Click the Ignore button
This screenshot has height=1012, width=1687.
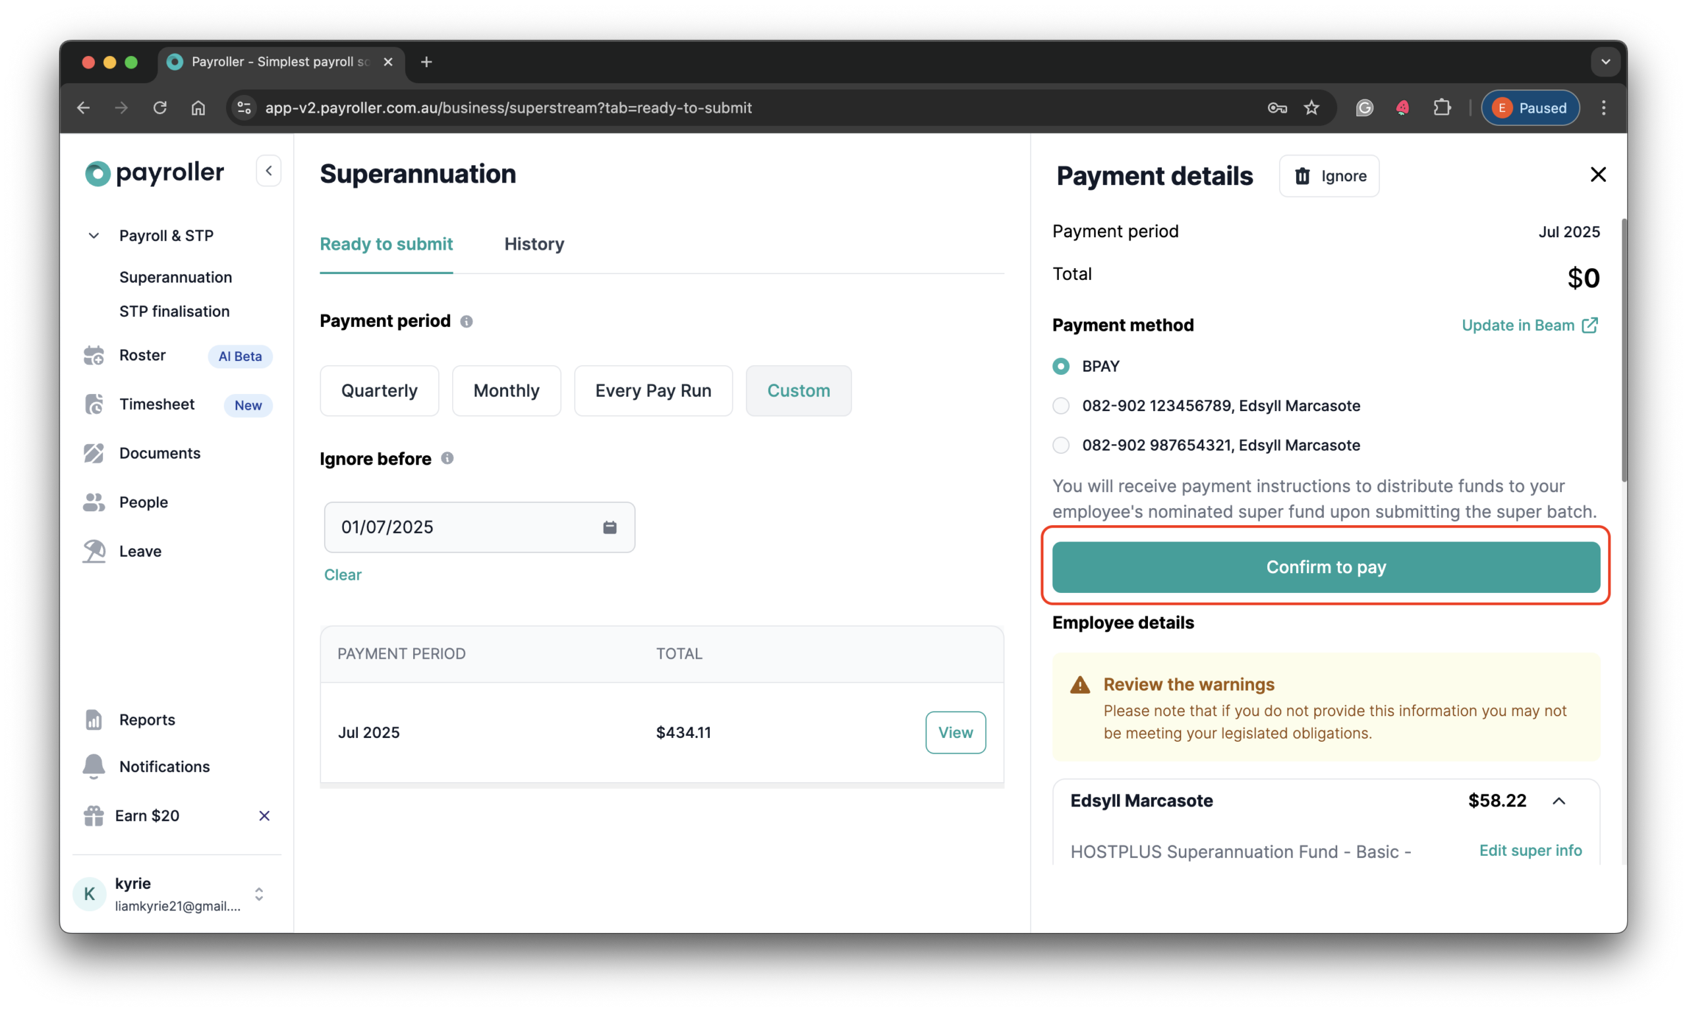[1329, 176]
